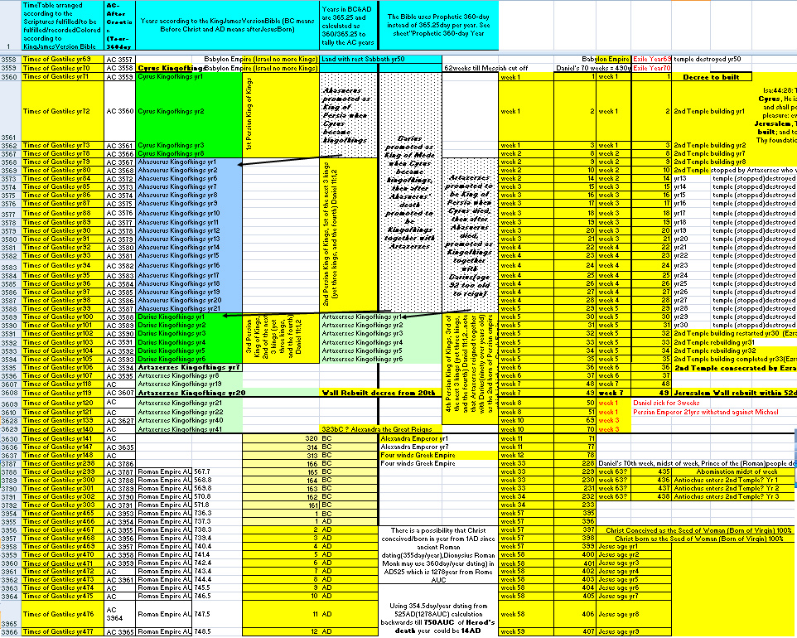Select the "Cyrus Kingofkings yr2" cell
Screen dimensions: 797x638
click(189, 111)
